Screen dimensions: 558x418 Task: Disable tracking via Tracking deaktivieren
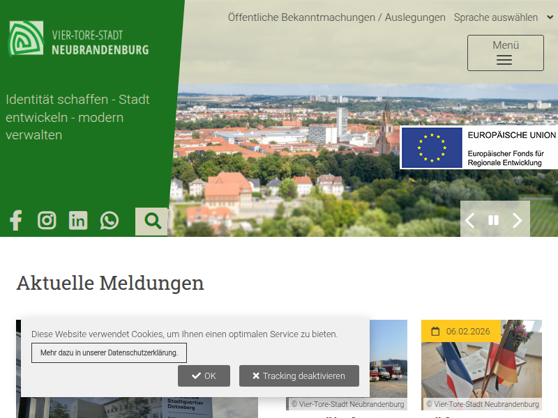(x=299, y=376)
